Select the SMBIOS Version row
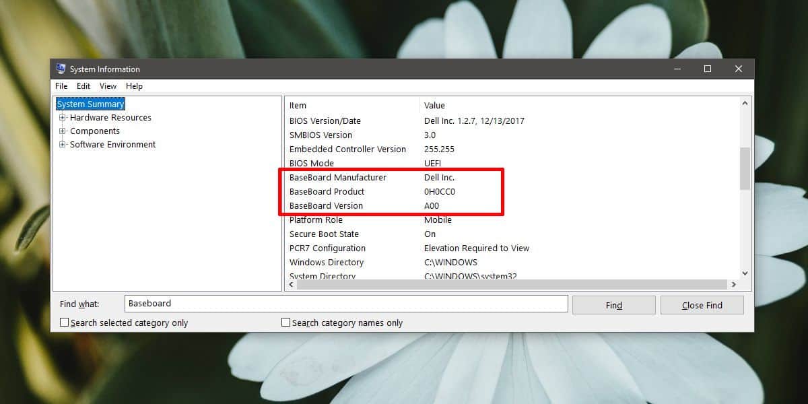The width and height of the screenshot is (808, 404). [x=512, y=135]
